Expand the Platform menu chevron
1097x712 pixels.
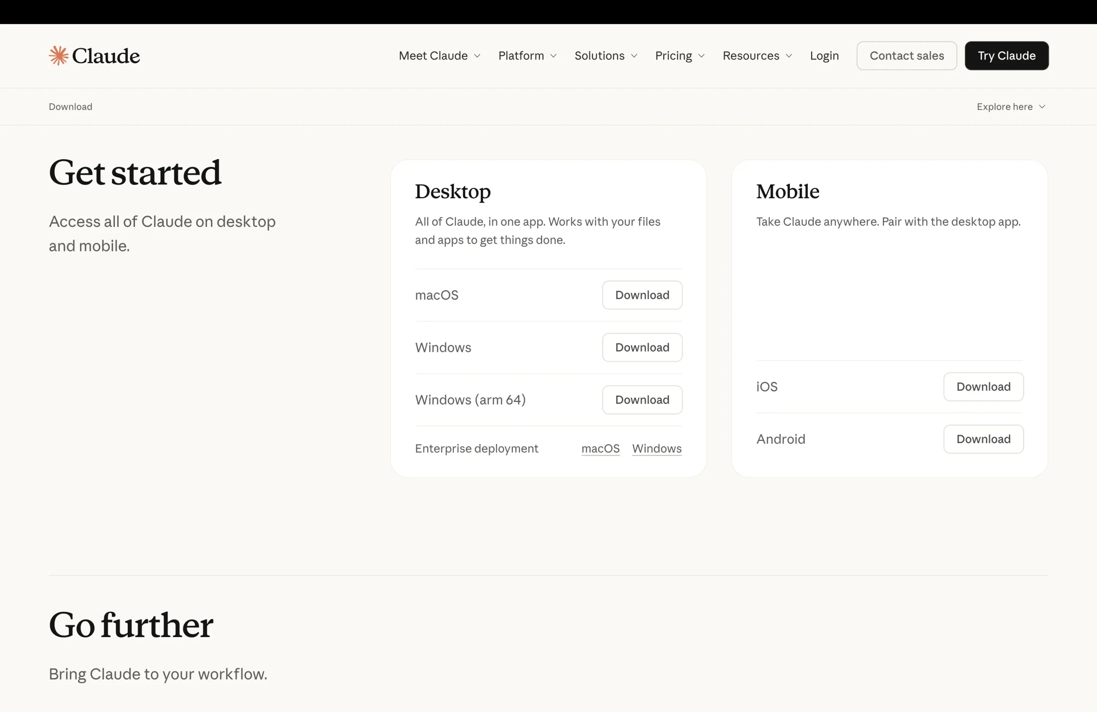[x=554, y=56]
